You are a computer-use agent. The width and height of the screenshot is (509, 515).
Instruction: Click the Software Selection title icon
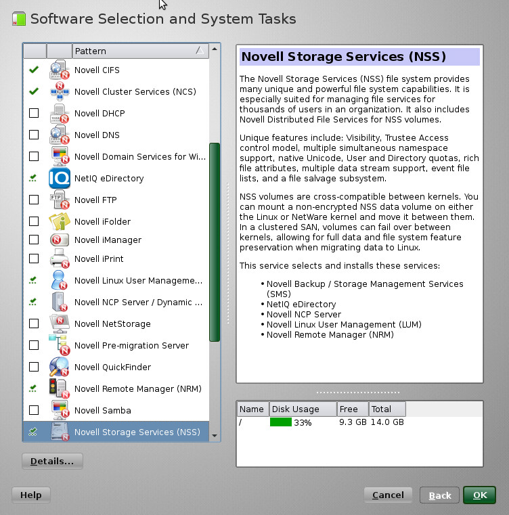[19, 19]
